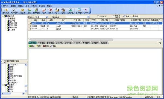
Task: Open the 文件 menu
Action: pyautogui.click(x=6, y=6)
